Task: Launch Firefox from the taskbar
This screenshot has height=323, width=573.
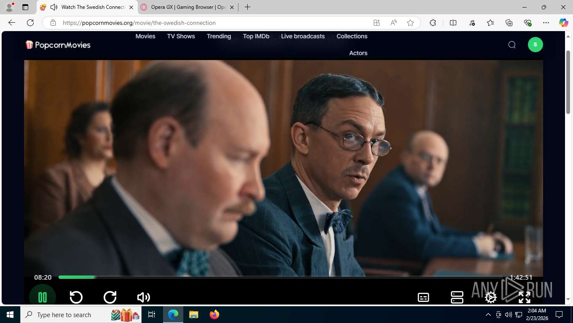Action: (x=214, y=315)
